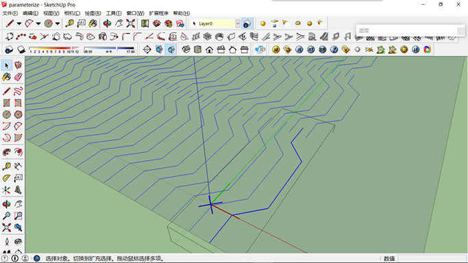This screenshot has height=263, width=468.
Task: Activate the Tape Measure tool
Action: [7, 166]
